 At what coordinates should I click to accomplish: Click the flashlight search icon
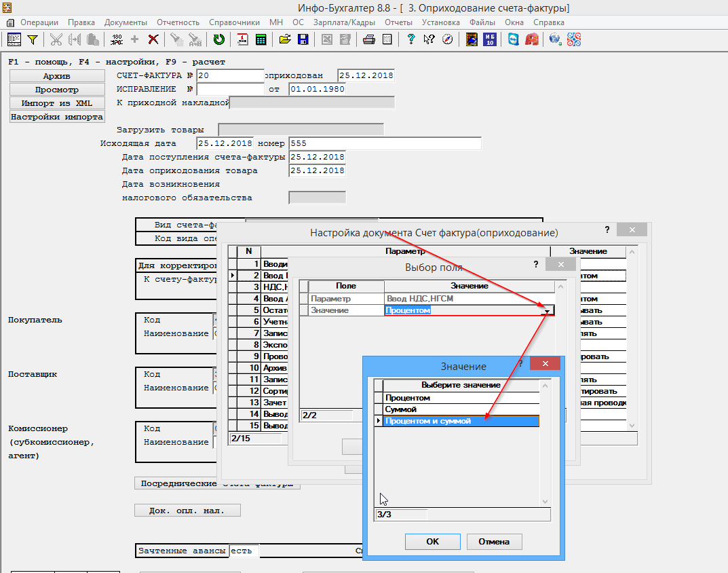[176, 39]
